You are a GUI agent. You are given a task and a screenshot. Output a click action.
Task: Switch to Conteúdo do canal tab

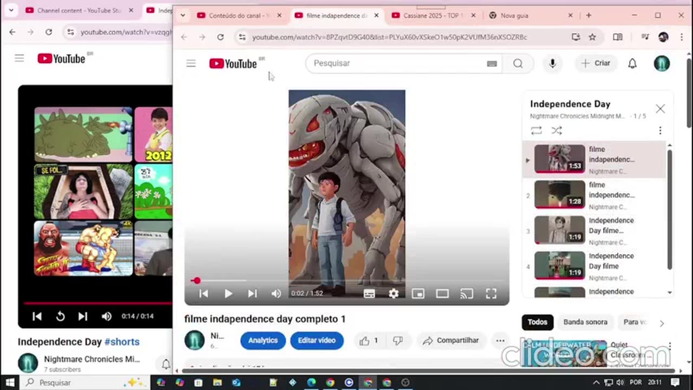(x=239, y=16)
